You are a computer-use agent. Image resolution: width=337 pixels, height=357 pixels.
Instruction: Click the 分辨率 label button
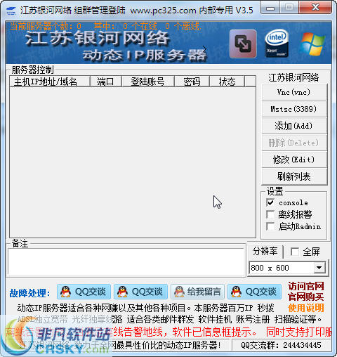point(265,252)
